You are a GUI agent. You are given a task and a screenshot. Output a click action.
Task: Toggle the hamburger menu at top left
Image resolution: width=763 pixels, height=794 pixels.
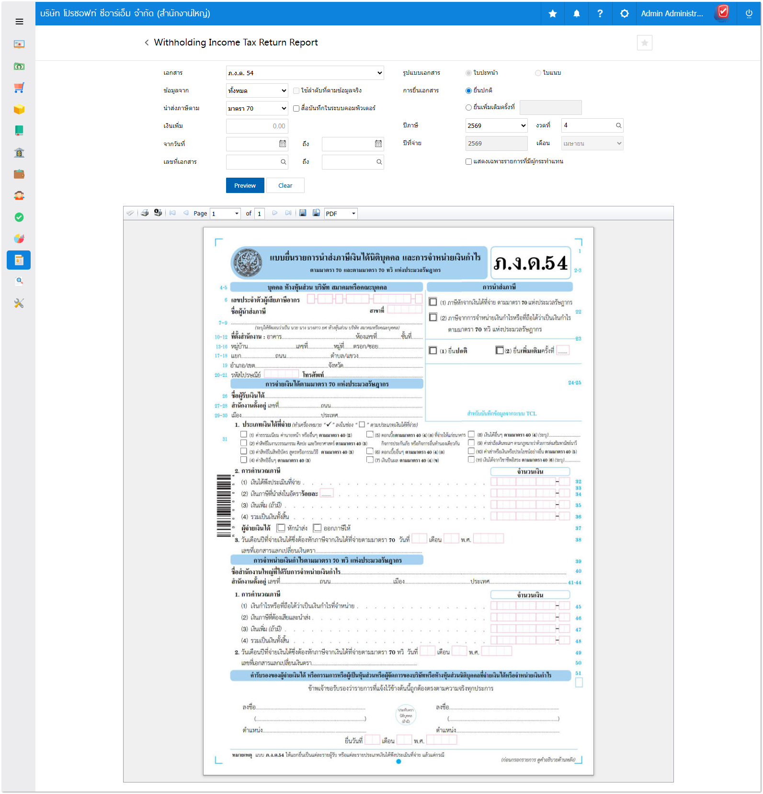pos(19,22)
